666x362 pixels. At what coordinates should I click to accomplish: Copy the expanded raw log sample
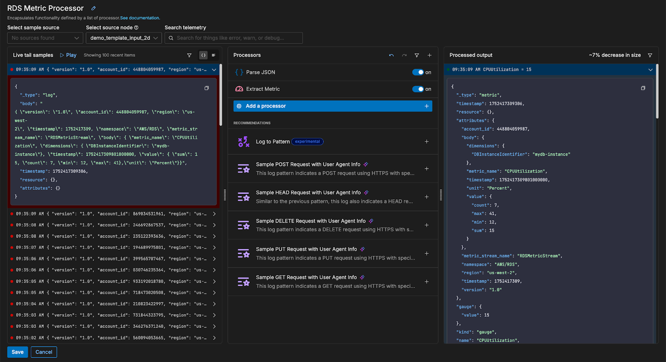click(x=206, y=88)
